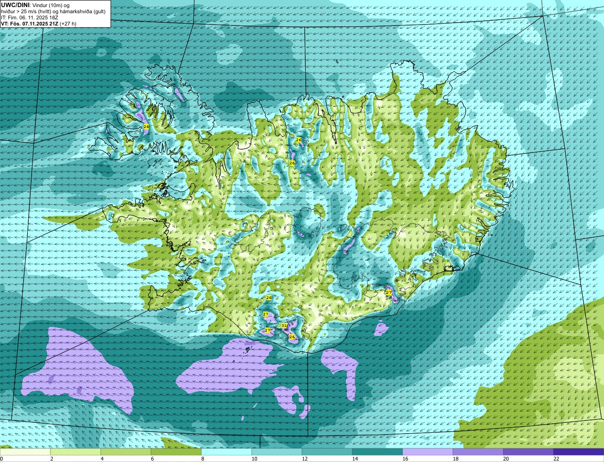Click the "16" tick label on the color scale
The height and width of the screenshot is (462, 604).
click(405, 459)
